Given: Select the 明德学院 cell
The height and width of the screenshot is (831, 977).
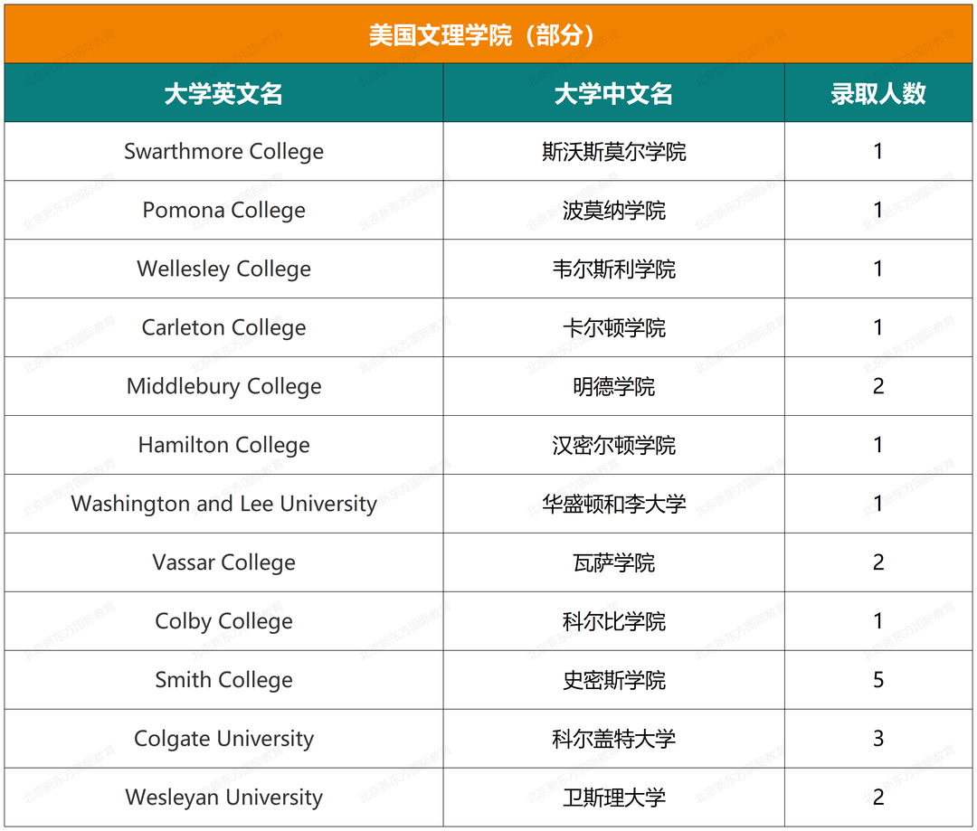Looking at the screenshot, I should 613,386.
